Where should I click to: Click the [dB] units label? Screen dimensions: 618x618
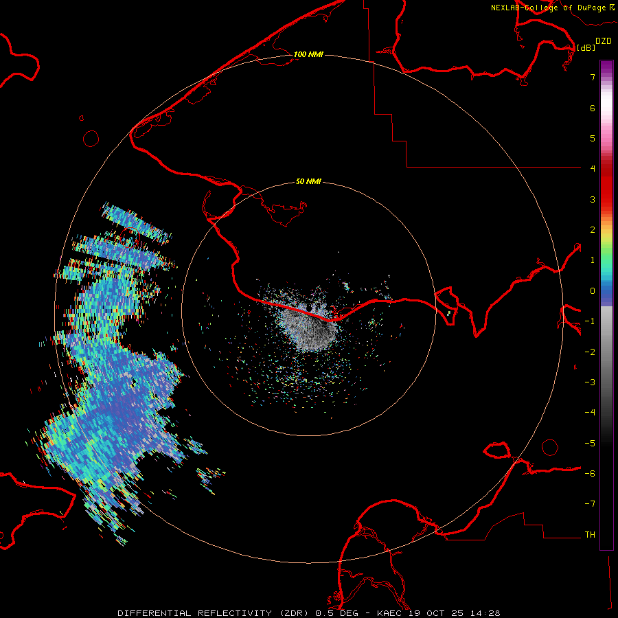(x=586, y=47)
